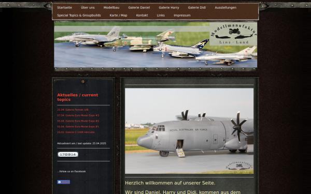
Task: Click the visitor counter badge 170914
Action: 68,154
